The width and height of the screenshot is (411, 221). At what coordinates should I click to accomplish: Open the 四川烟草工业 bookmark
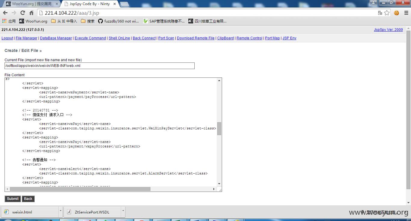[x=208, y=21]
